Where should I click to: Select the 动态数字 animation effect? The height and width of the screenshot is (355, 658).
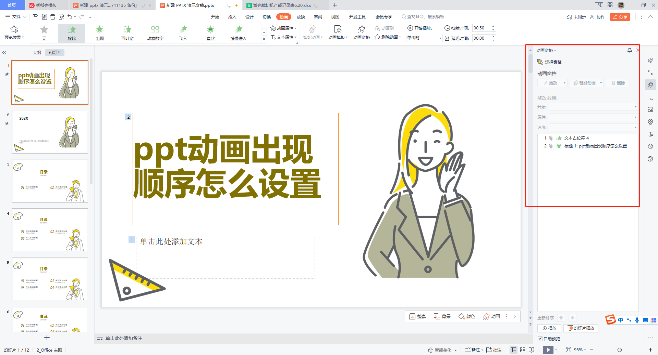[155, 33]
